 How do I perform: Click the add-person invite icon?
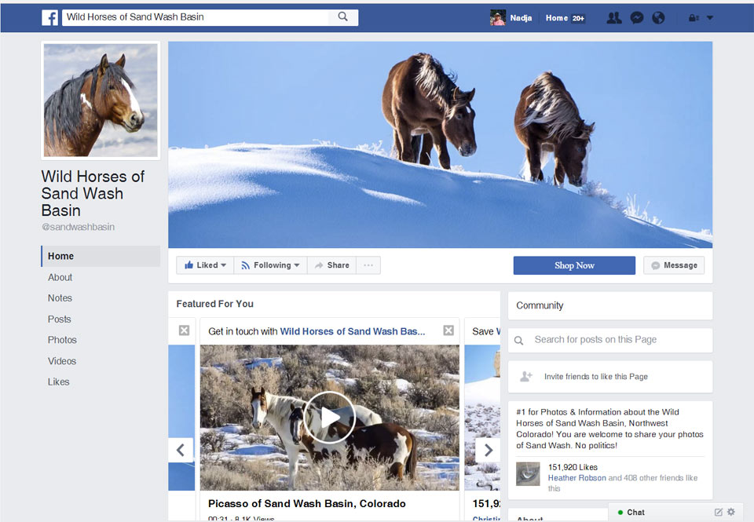pos(526,376)
